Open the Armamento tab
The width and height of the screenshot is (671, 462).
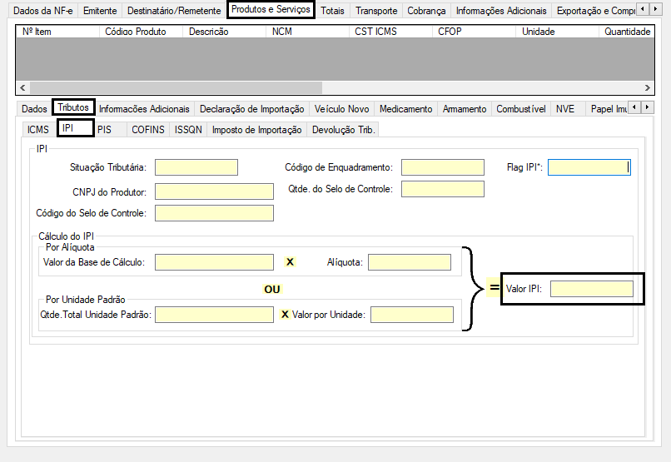tap(465, 109)
